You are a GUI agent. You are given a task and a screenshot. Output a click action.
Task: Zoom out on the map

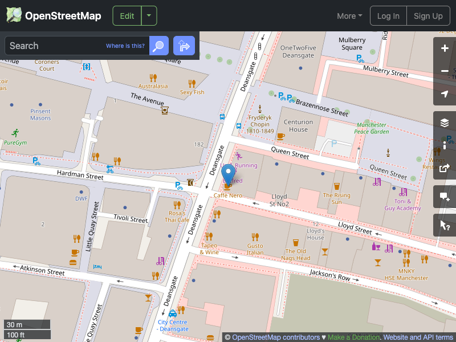pos(444,71)
